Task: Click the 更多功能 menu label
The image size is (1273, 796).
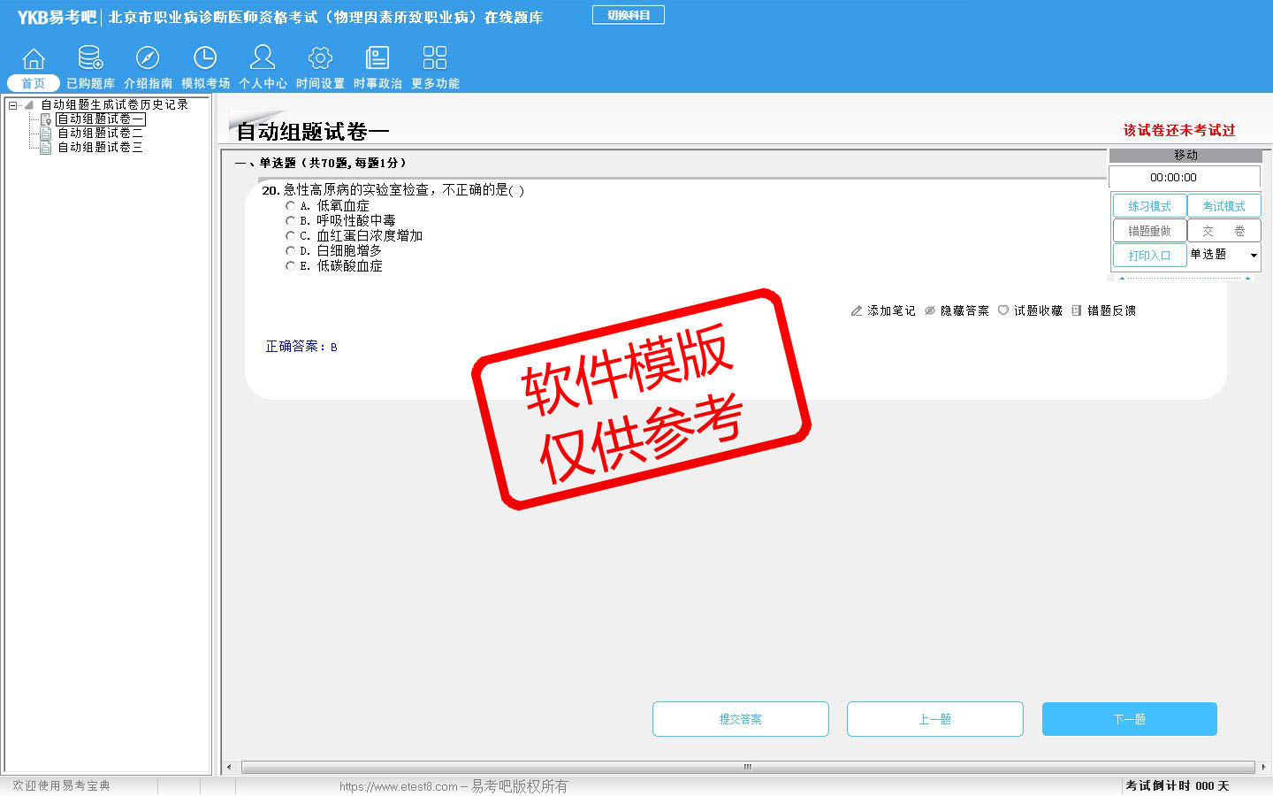Action: 435,83
